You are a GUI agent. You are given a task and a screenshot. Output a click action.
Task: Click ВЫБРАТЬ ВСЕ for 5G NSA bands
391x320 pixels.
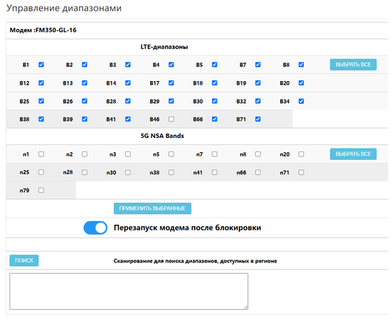(353, 154)
